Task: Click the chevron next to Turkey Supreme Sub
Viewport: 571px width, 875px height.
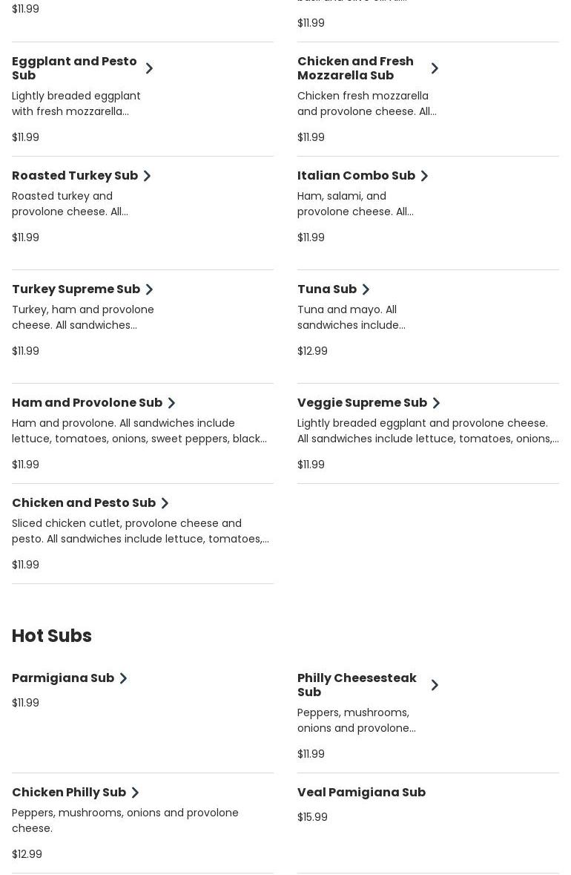Action: [149, 289]
